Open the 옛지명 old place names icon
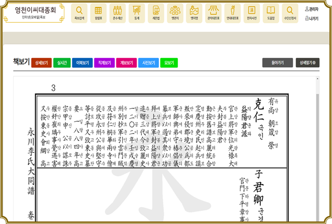This screenshot has height=224, width=332. click(x=194, y=12)
